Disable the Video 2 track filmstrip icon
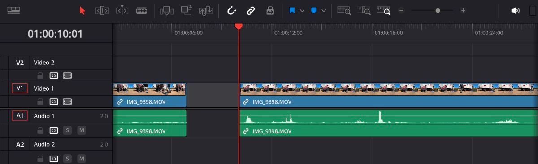 (x=68, y=76)
